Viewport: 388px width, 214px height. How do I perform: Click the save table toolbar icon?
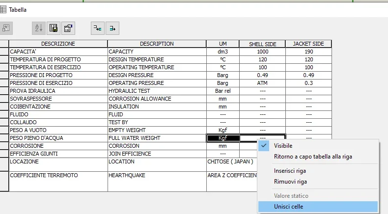click(x=53, y=28)
